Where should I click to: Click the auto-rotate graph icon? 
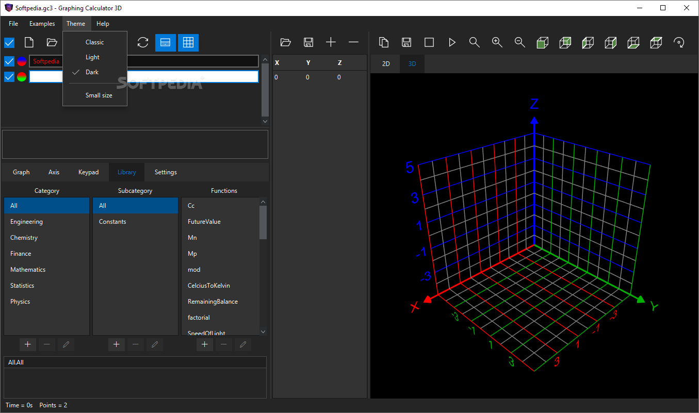point(679,42)
